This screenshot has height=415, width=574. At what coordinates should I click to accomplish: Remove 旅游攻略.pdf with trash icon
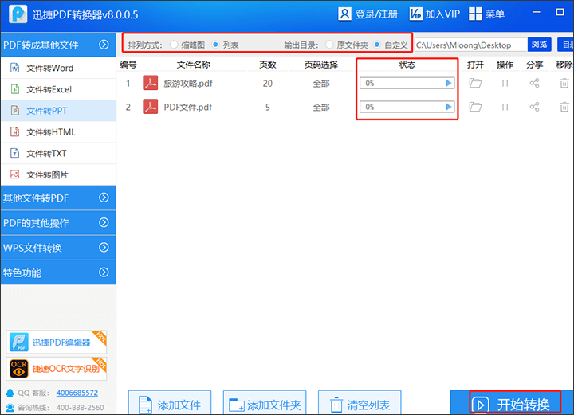click(x=564, y=83)
